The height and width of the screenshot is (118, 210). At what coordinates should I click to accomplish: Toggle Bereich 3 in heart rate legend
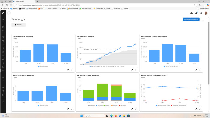107,106
